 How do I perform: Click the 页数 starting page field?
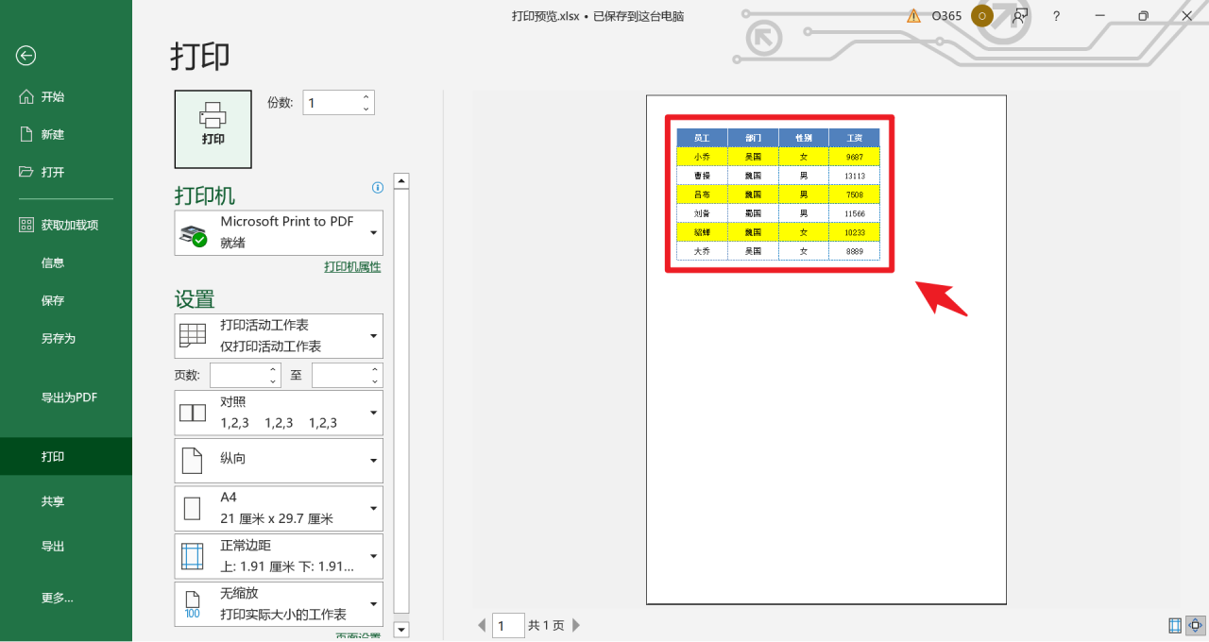(x=238, y=375)
